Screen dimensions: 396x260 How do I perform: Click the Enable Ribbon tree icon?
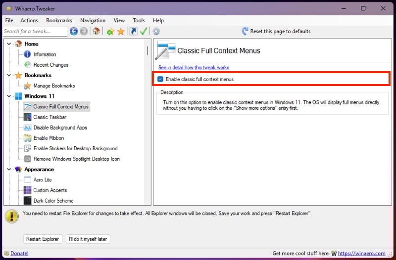[x=27, y=138]
